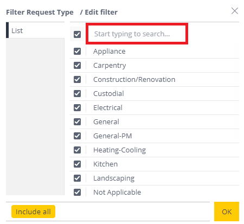The width and height of the screenshot is (244, 224).
Task: Toggle the Heating-Cooling checkbox
Action: (x=77, y=150)
